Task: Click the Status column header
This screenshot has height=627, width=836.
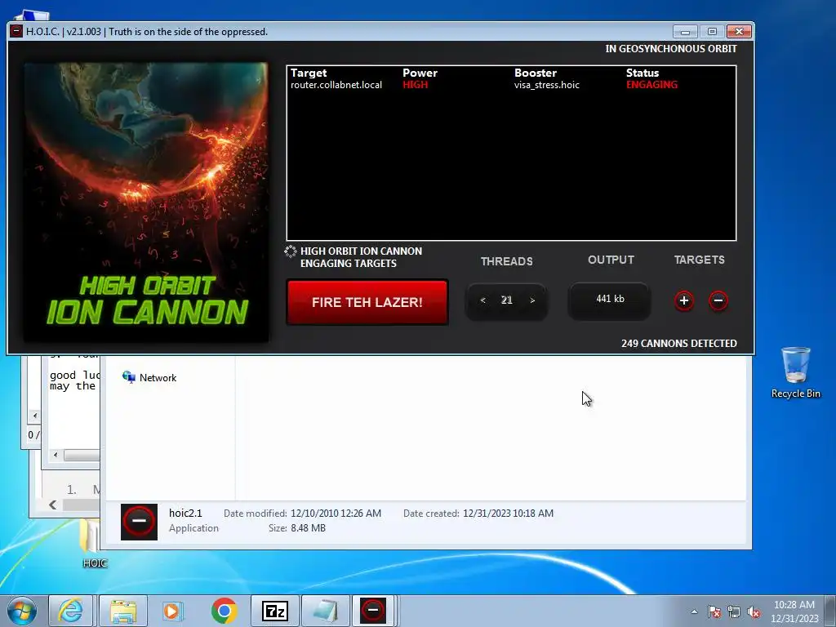Action: [x=643, y=73]
